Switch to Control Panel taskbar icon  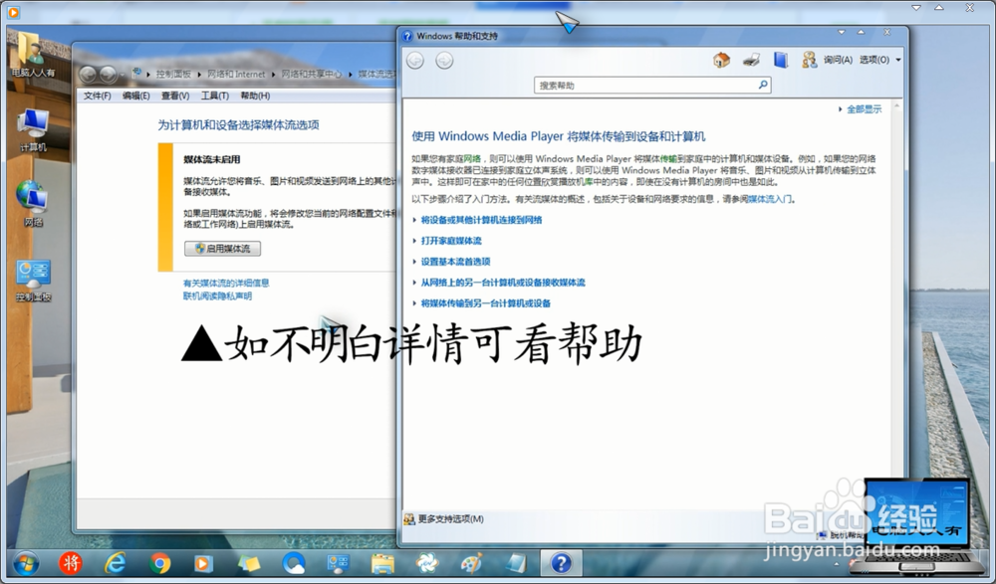pyautogui.click(x=338, y=563)
